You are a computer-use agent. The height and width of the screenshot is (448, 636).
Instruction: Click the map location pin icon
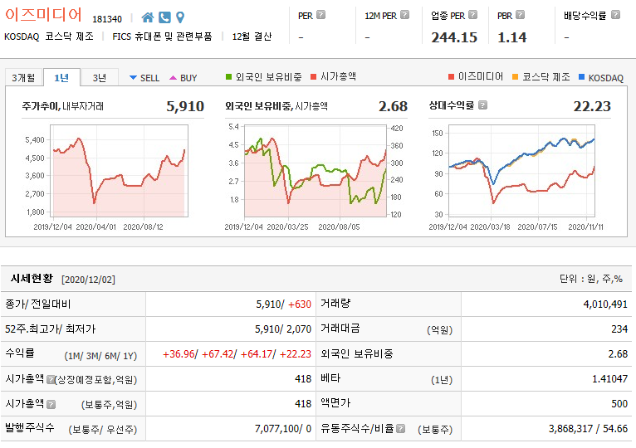click(180, 17)
